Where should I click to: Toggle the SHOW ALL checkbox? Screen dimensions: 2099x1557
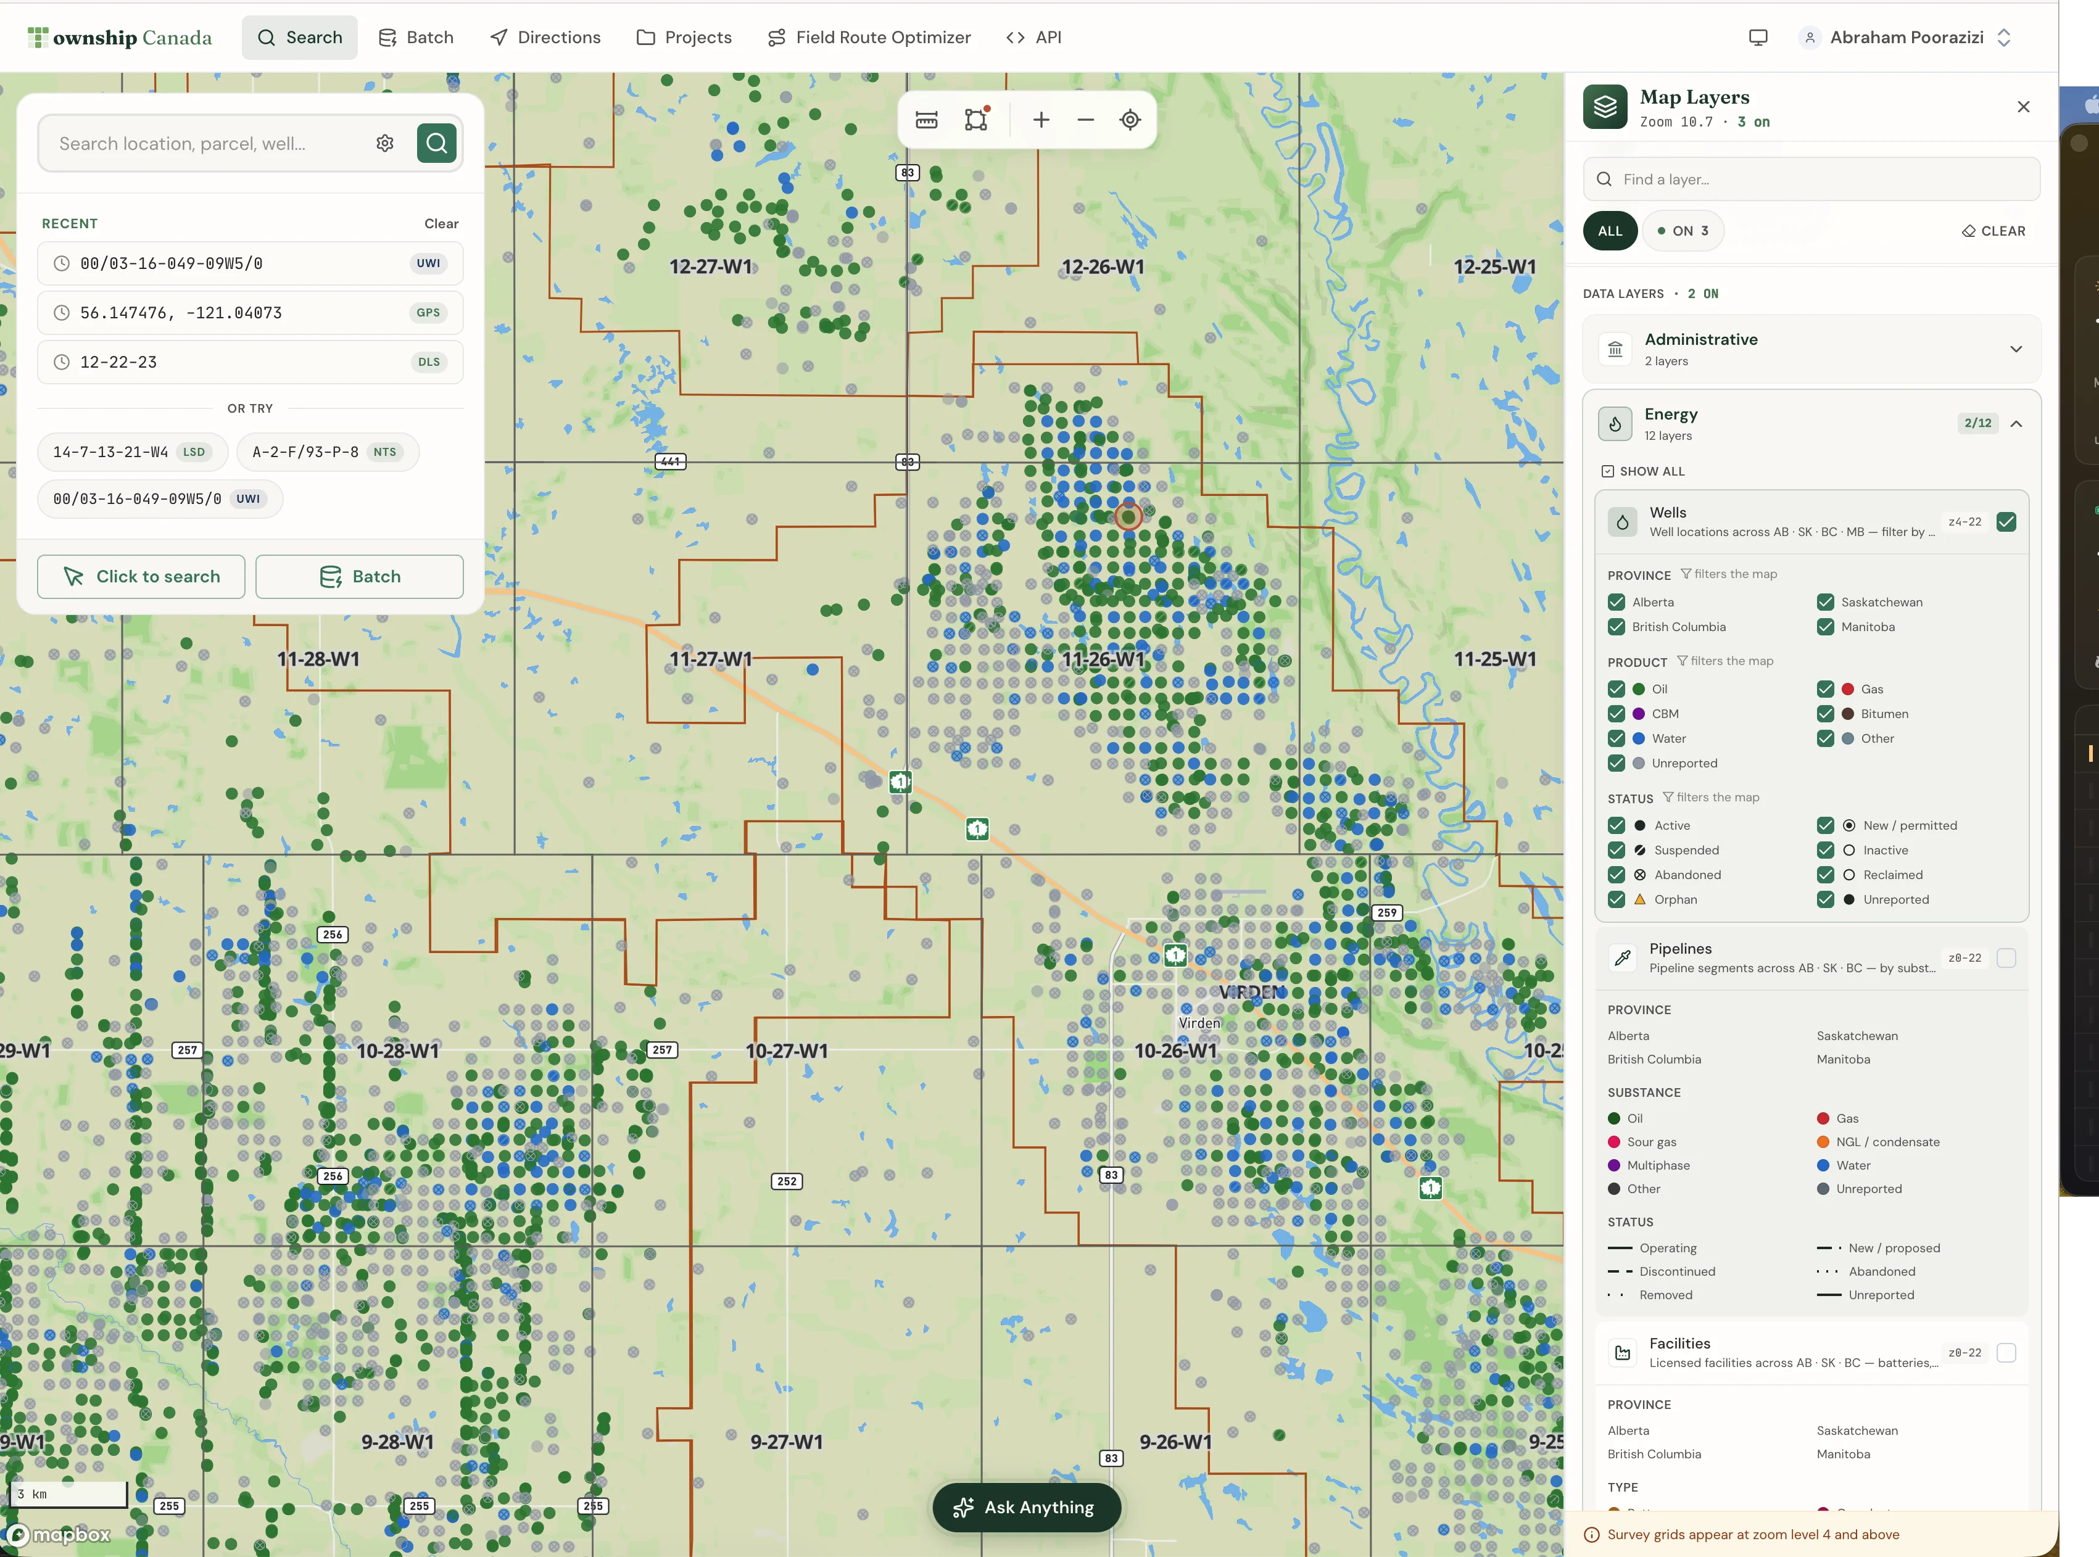pyautogui.click(x=1607, y=471)
